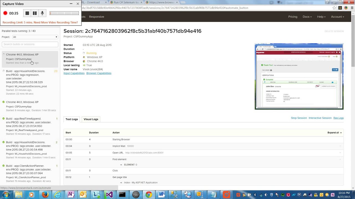The image size is (355, 199).
Task: Open OneNote from the taskbar
Action: pyautogui.click(x=71, y=195)
